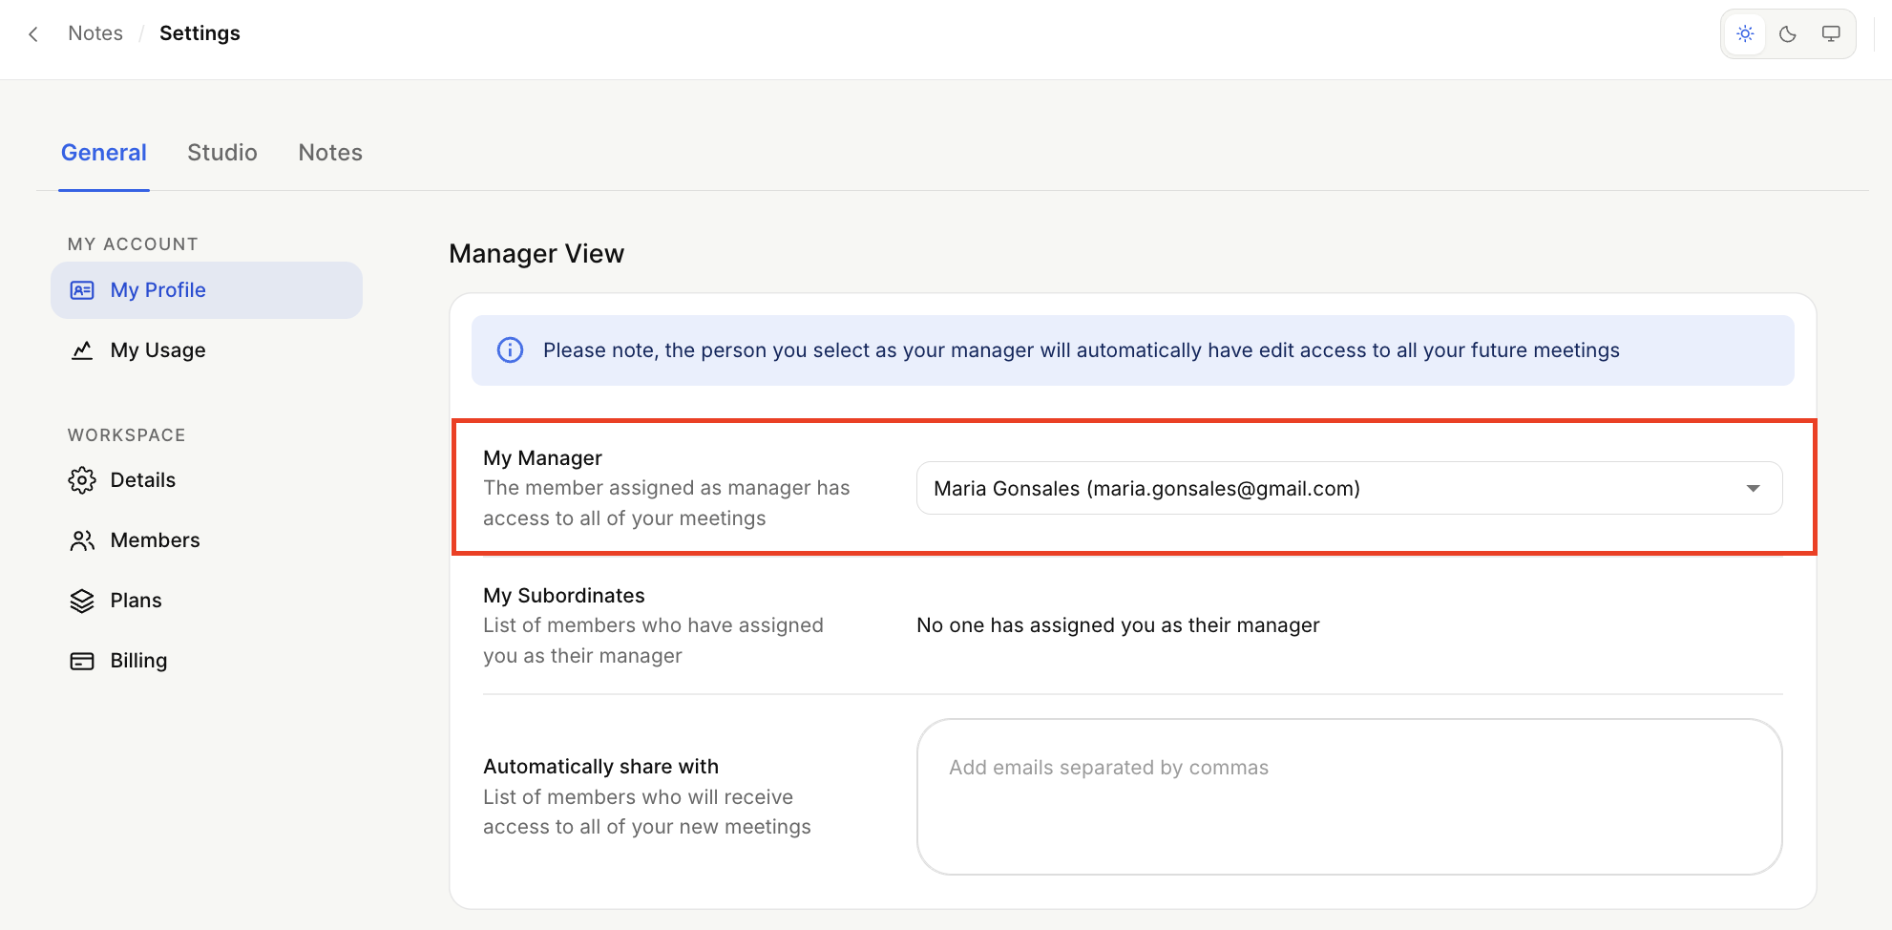Open the My Manager dropdown
The image size is (1892, 930).
(1349, 488)
